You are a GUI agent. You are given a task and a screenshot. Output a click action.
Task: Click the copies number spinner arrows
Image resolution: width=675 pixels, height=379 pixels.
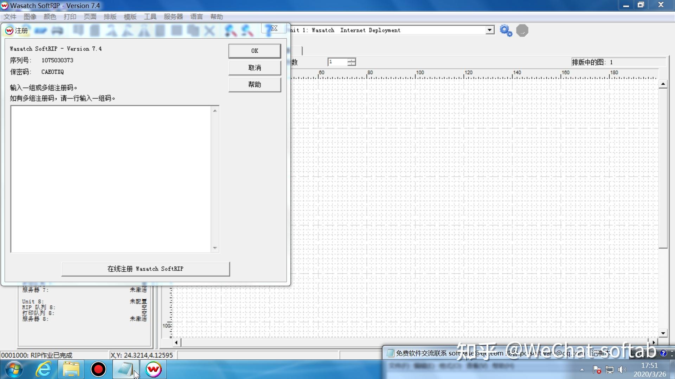click(x=352, y=62)
